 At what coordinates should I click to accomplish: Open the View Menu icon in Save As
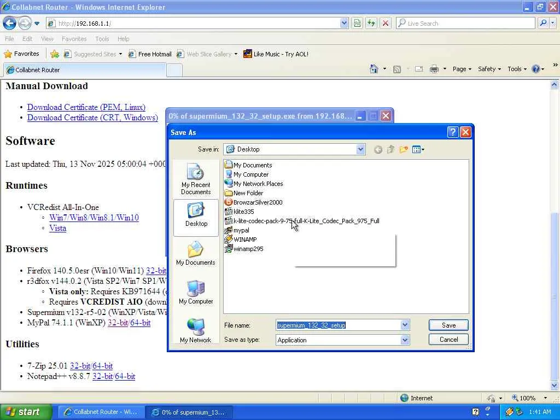point(418,150)
